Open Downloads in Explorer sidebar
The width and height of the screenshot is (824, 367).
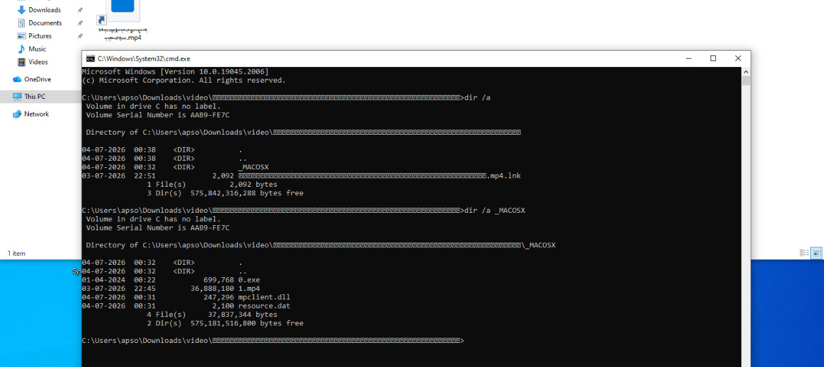[x=44, y=10]
